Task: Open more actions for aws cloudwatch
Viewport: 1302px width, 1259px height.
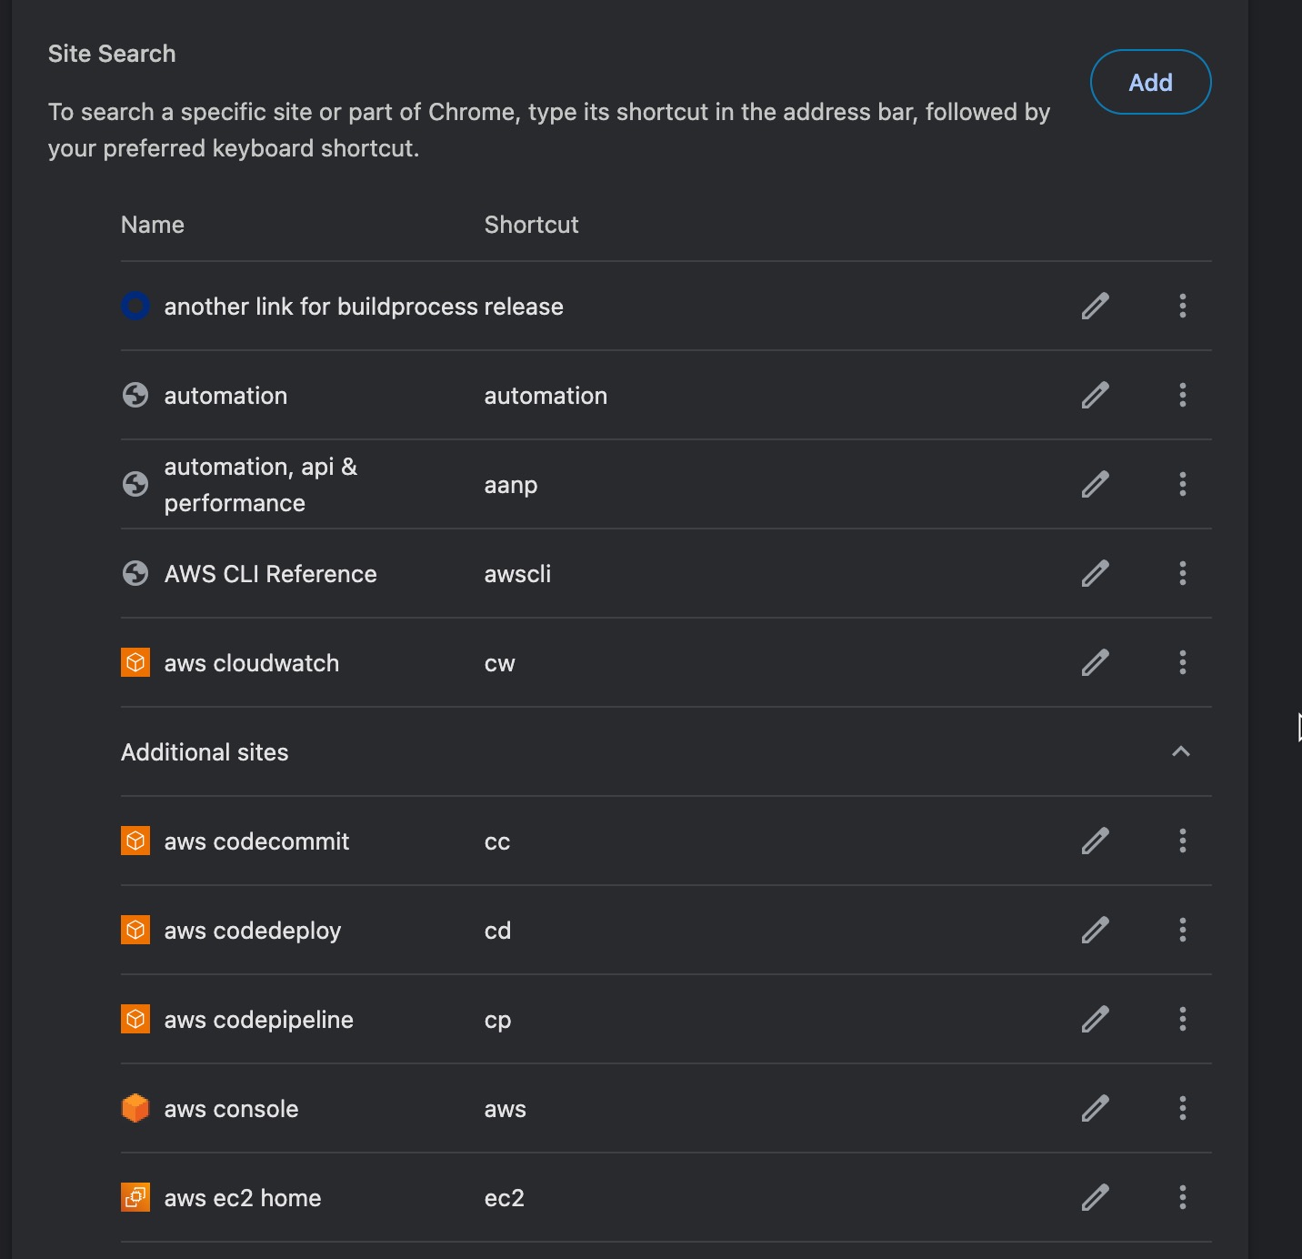Action: pos(1182,662)
